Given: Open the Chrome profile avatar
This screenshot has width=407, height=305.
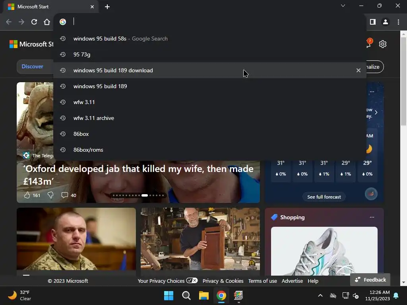Looking at the screenshot, I should (386, 22).
